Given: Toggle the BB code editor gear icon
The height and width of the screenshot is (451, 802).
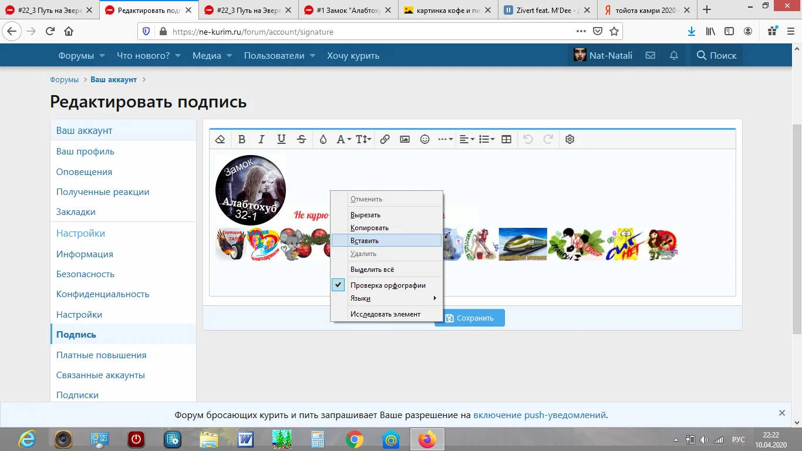Looking at the screenshot, I should pyautogui.click(x=569, y=139).
